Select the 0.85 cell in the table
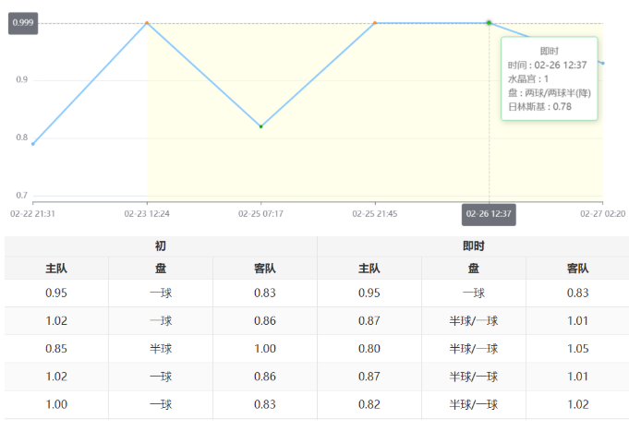Screen dimensions: 629x431 [56, 349]
